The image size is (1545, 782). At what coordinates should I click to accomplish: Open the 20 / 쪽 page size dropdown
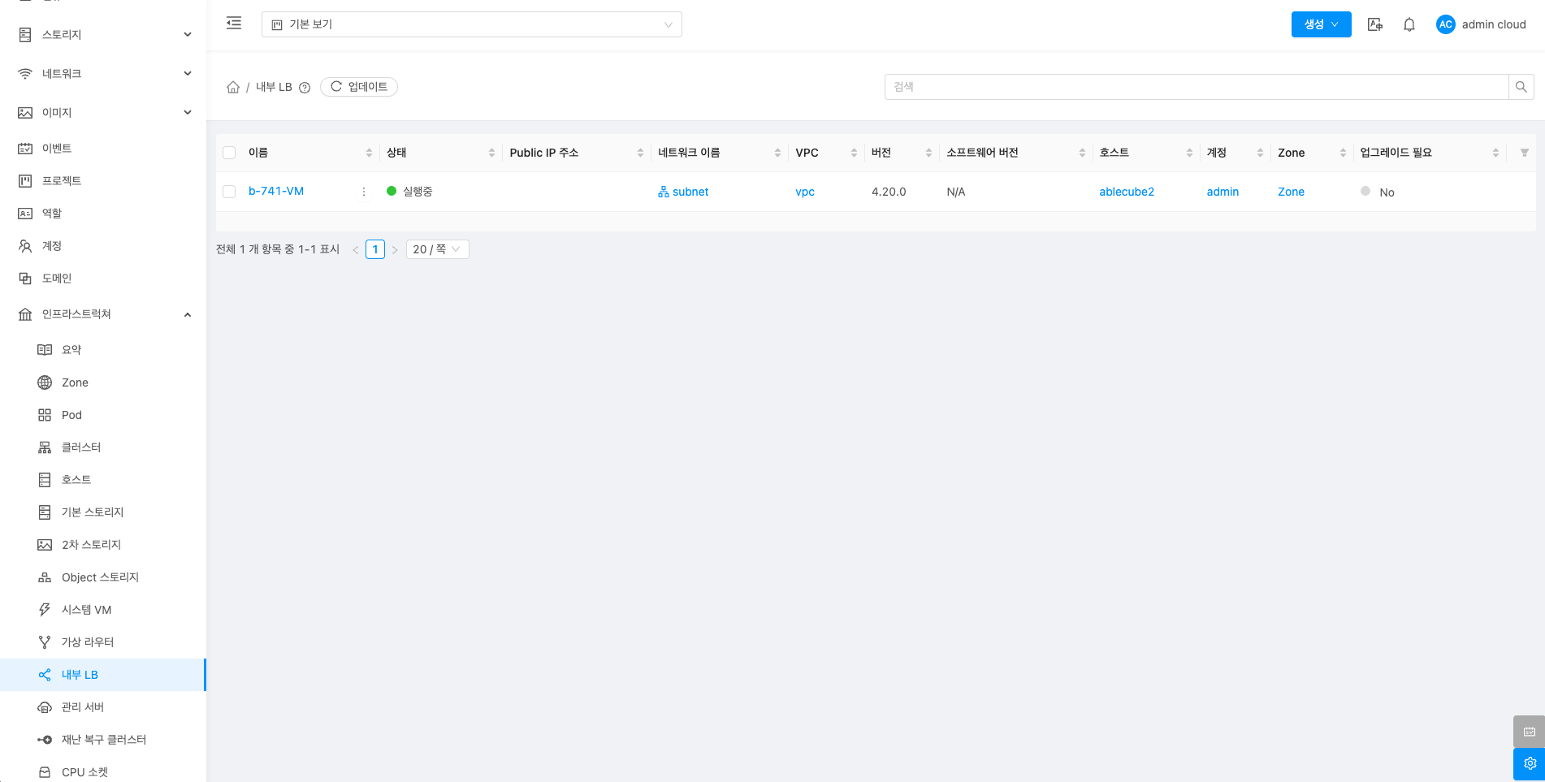pos(437,249)
